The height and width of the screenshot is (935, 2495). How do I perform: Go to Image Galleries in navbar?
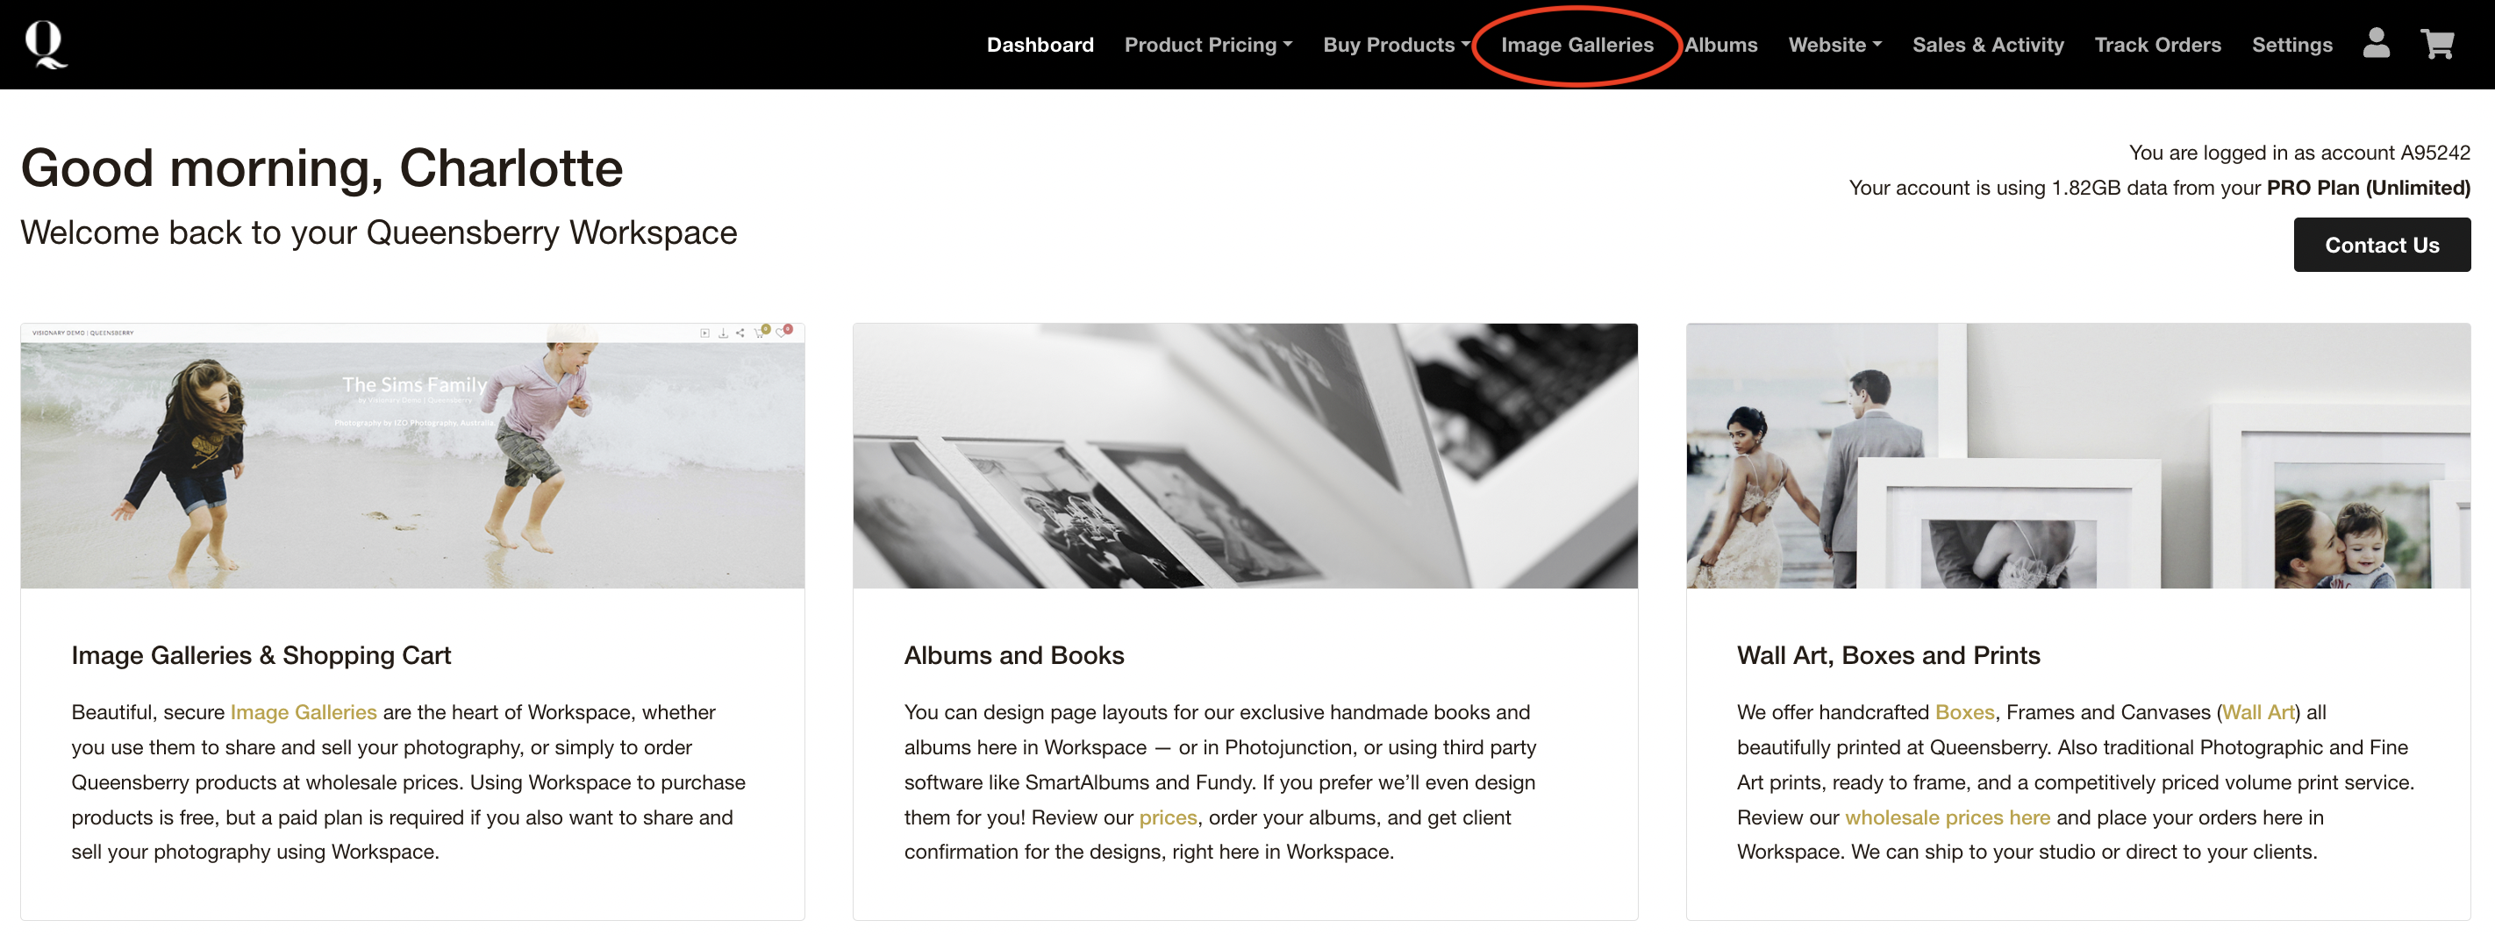pyautogui.click(x=1576, y=45)
